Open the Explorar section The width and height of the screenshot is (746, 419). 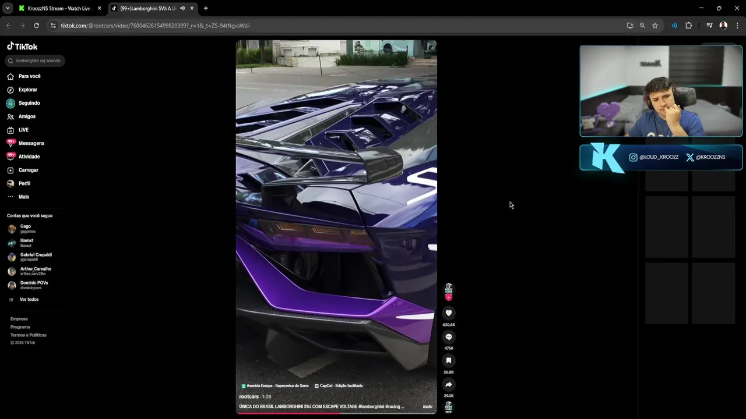click(x=22, y=90)
